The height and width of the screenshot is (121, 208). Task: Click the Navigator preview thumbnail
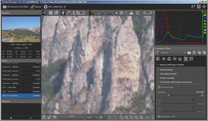tap(21, 30)
